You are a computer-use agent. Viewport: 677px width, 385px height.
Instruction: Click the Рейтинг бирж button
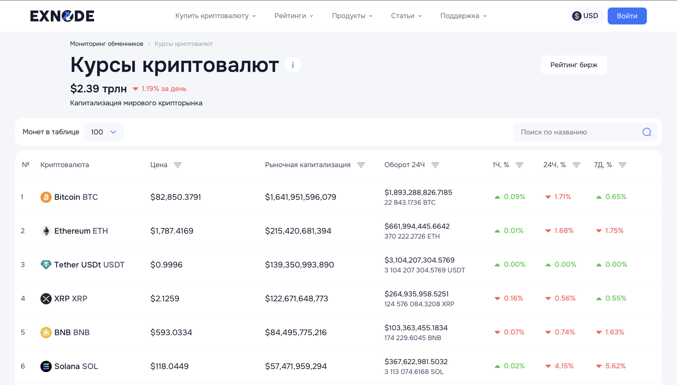pyautogui.click(x=574, y=65)
